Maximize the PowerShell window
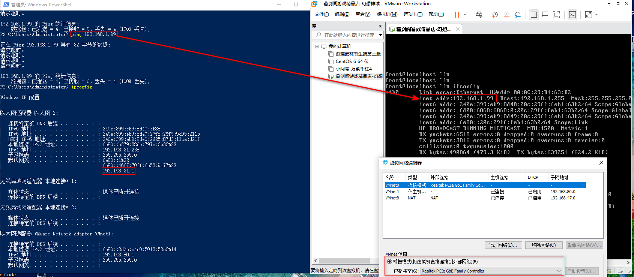 [296, 4]
